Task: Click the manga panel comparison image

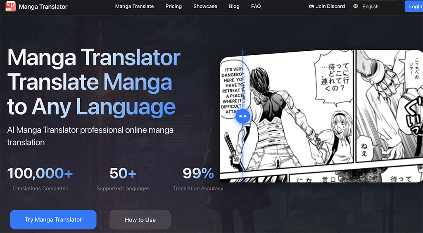Action: pyautogui.click(x=321, y=116)
